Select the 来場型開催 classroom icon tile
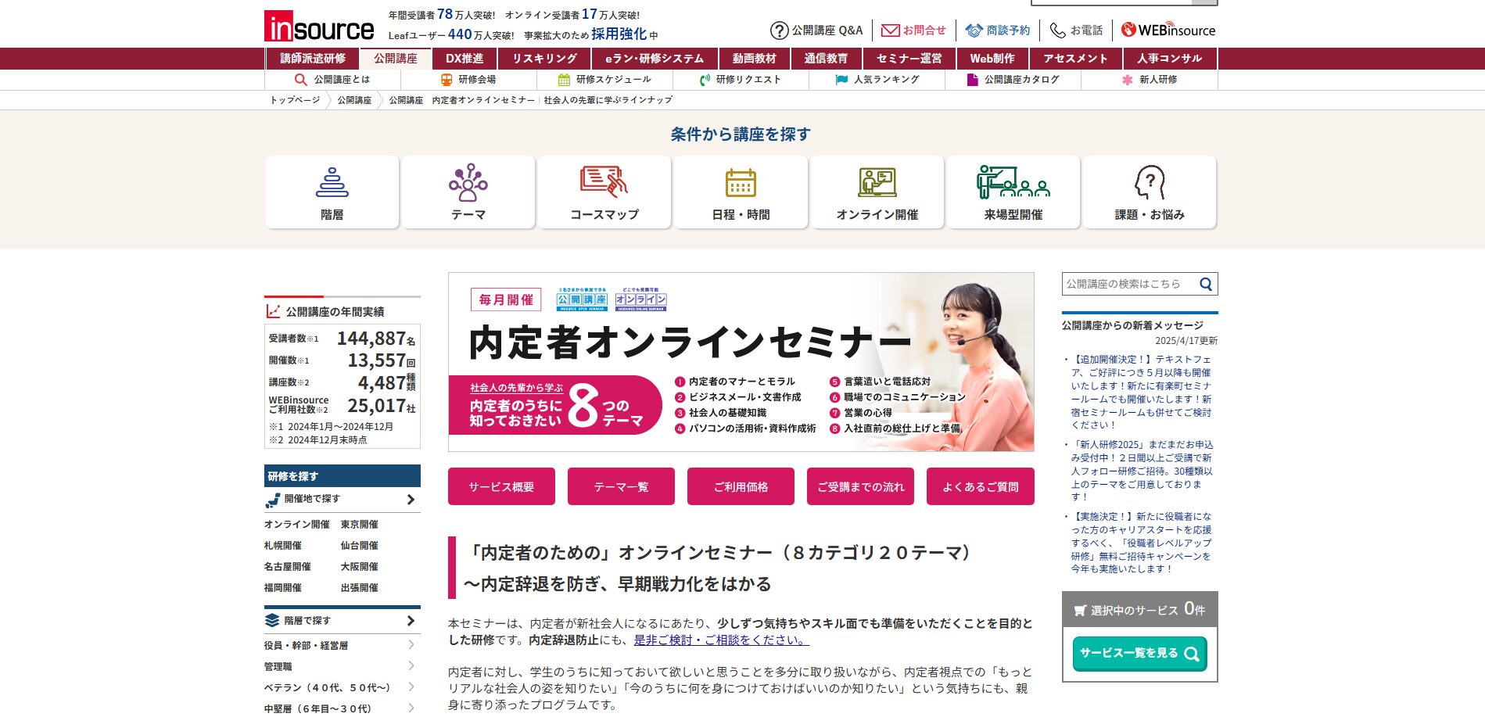The height and width of the screenshot is (717, 1485). click(1013, 192)
